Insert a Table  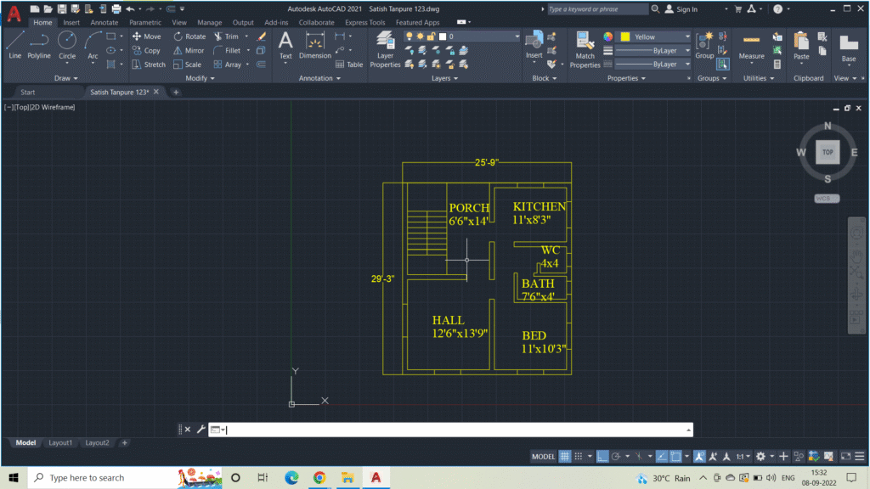(349, 65)
